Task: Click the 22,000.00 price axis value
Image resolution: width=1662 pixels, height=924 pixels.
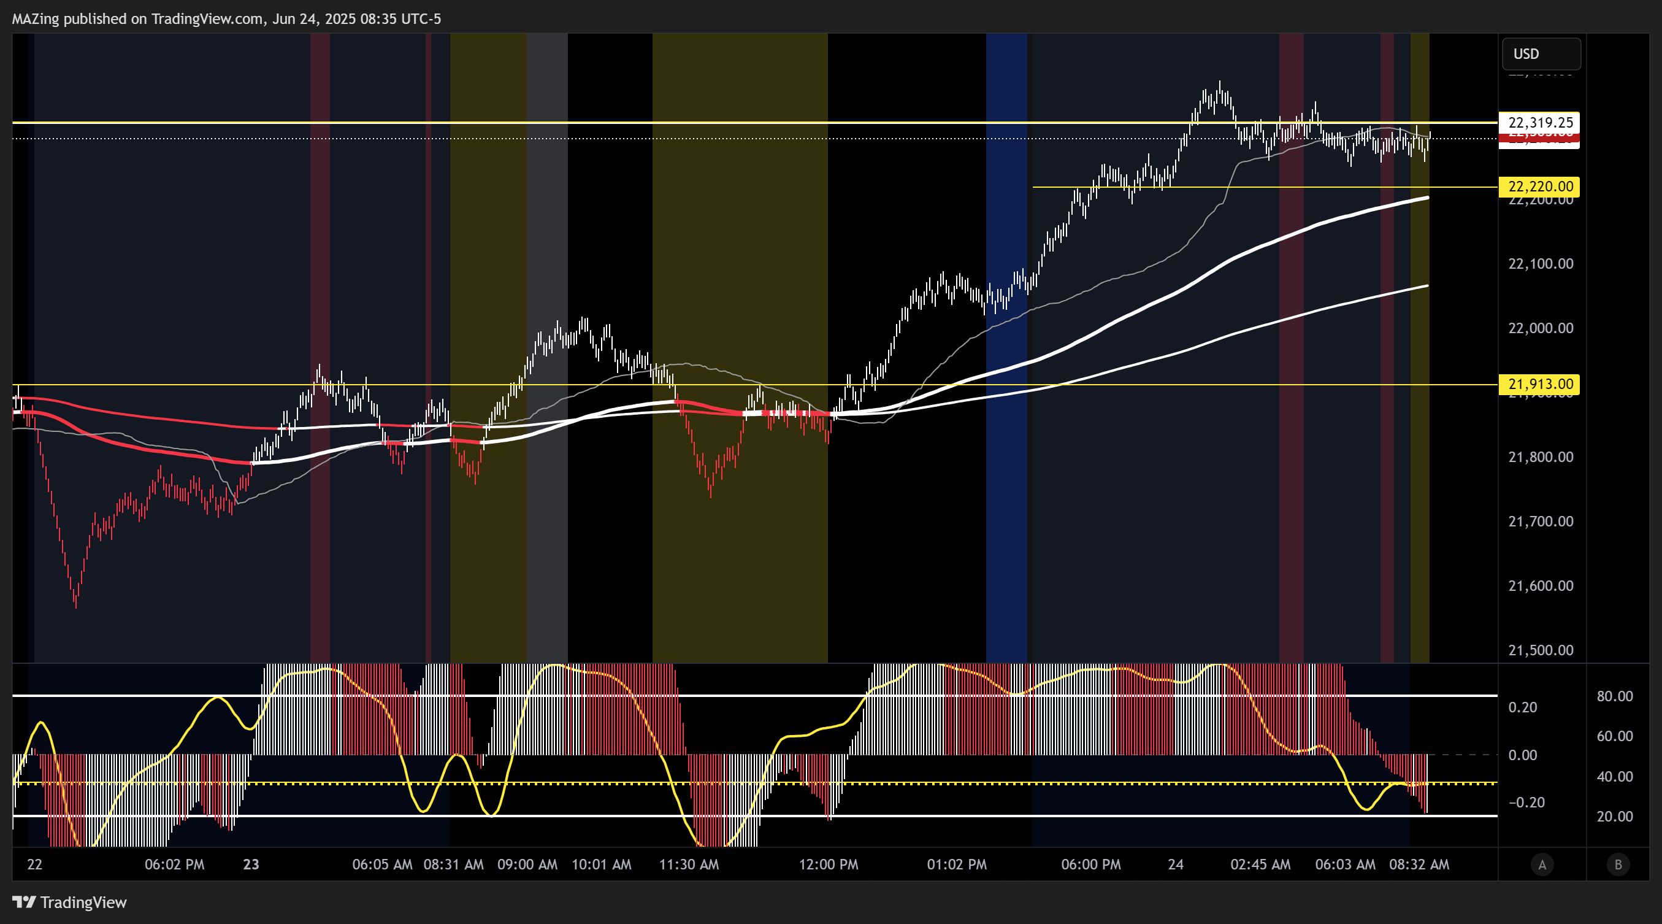Action: pyautogui.click(x=1541, y=328)
